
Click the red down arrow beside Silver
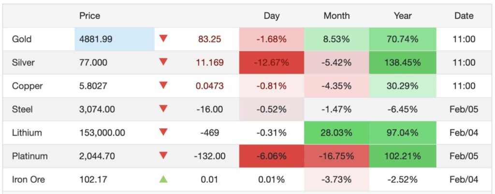[163, 62]
